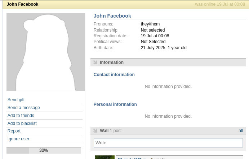The height and width of the screenshot is (159, 249).
Task: Click the 30% profile completion bar
Action: coord(44,150)
